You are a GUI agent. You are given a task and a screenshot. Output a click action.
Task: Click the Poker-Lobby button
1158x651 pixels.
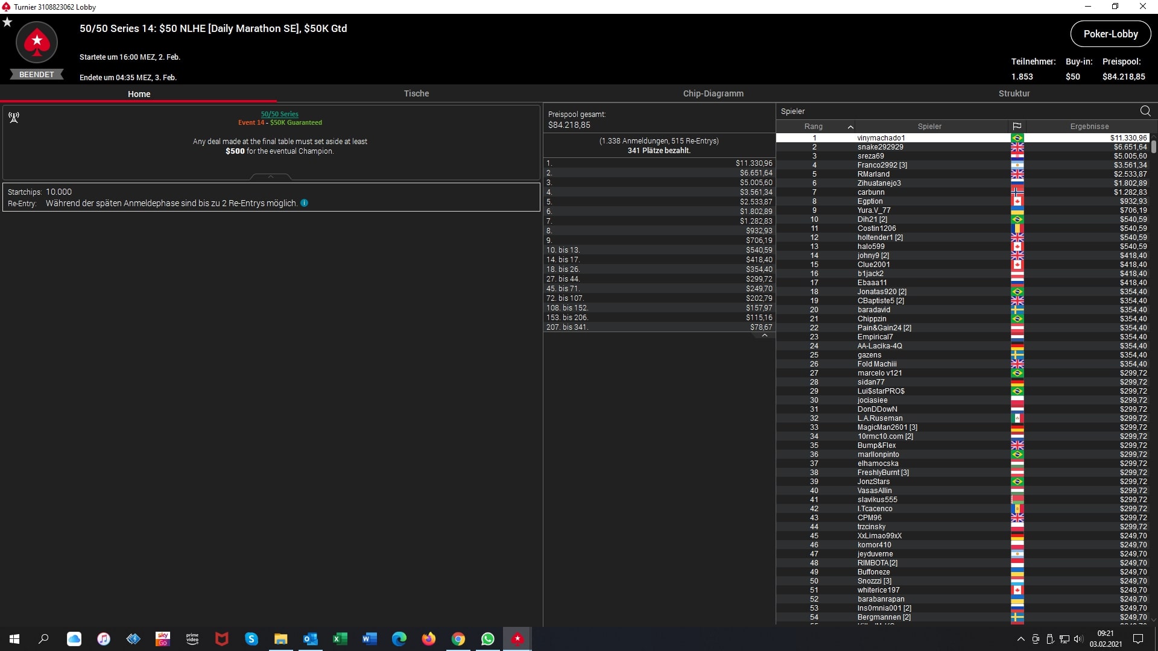pos(1110,34)
